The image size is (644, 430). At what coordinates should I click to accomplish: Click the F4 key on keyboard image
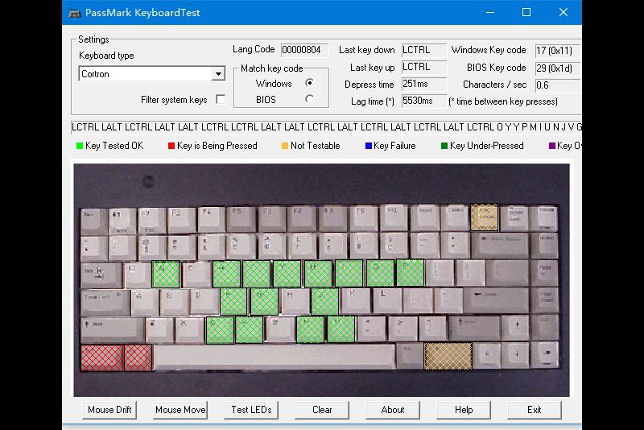pyautogui.click(x=211, y=220)
